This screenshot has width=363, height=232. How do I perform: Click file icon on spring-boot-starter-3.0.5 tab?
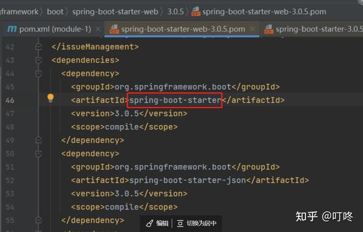269,30
